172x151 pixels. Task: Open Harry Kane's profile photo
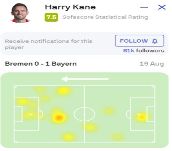[x=20, y=13]
